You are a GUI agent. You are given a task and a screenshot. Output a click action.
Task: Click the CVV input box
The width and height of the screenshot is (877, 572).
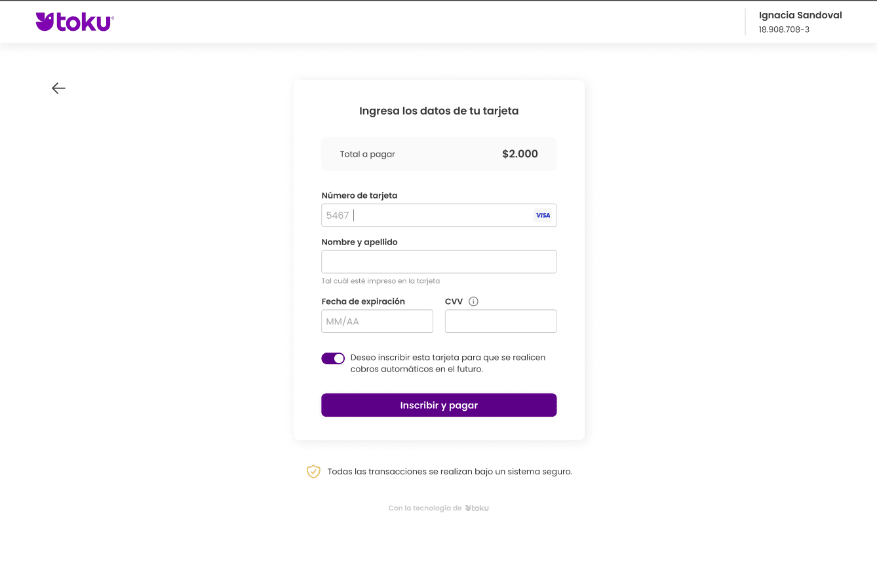(x=500, y=322)
